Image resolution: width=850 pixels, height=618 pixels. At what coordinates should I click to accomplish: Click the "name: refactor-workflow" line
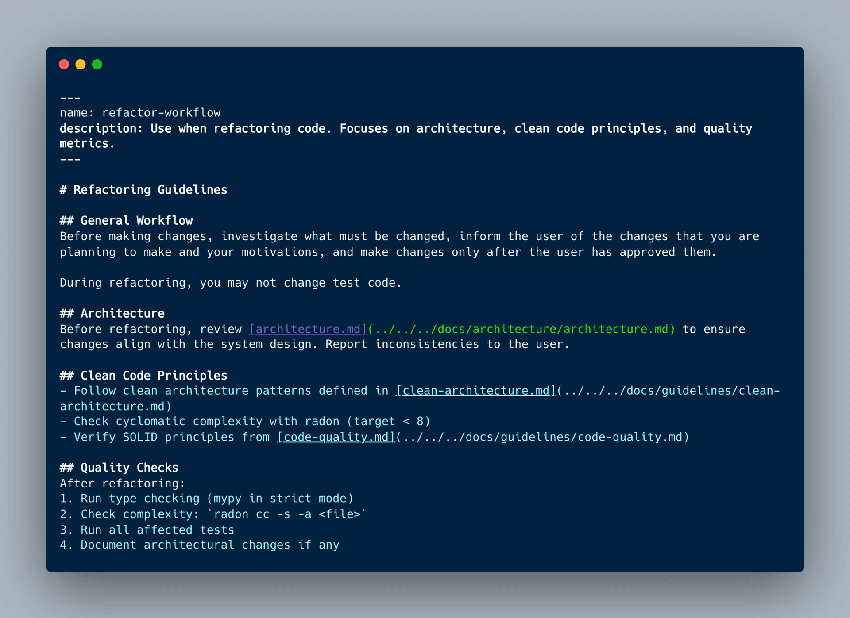pos(140,113)
